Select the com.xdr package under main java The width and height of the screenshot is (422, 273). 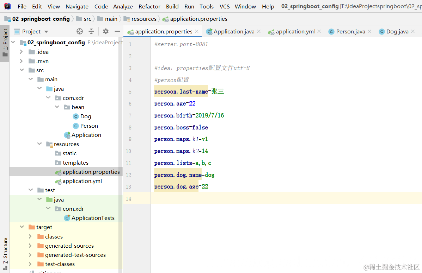pos(73,98)
